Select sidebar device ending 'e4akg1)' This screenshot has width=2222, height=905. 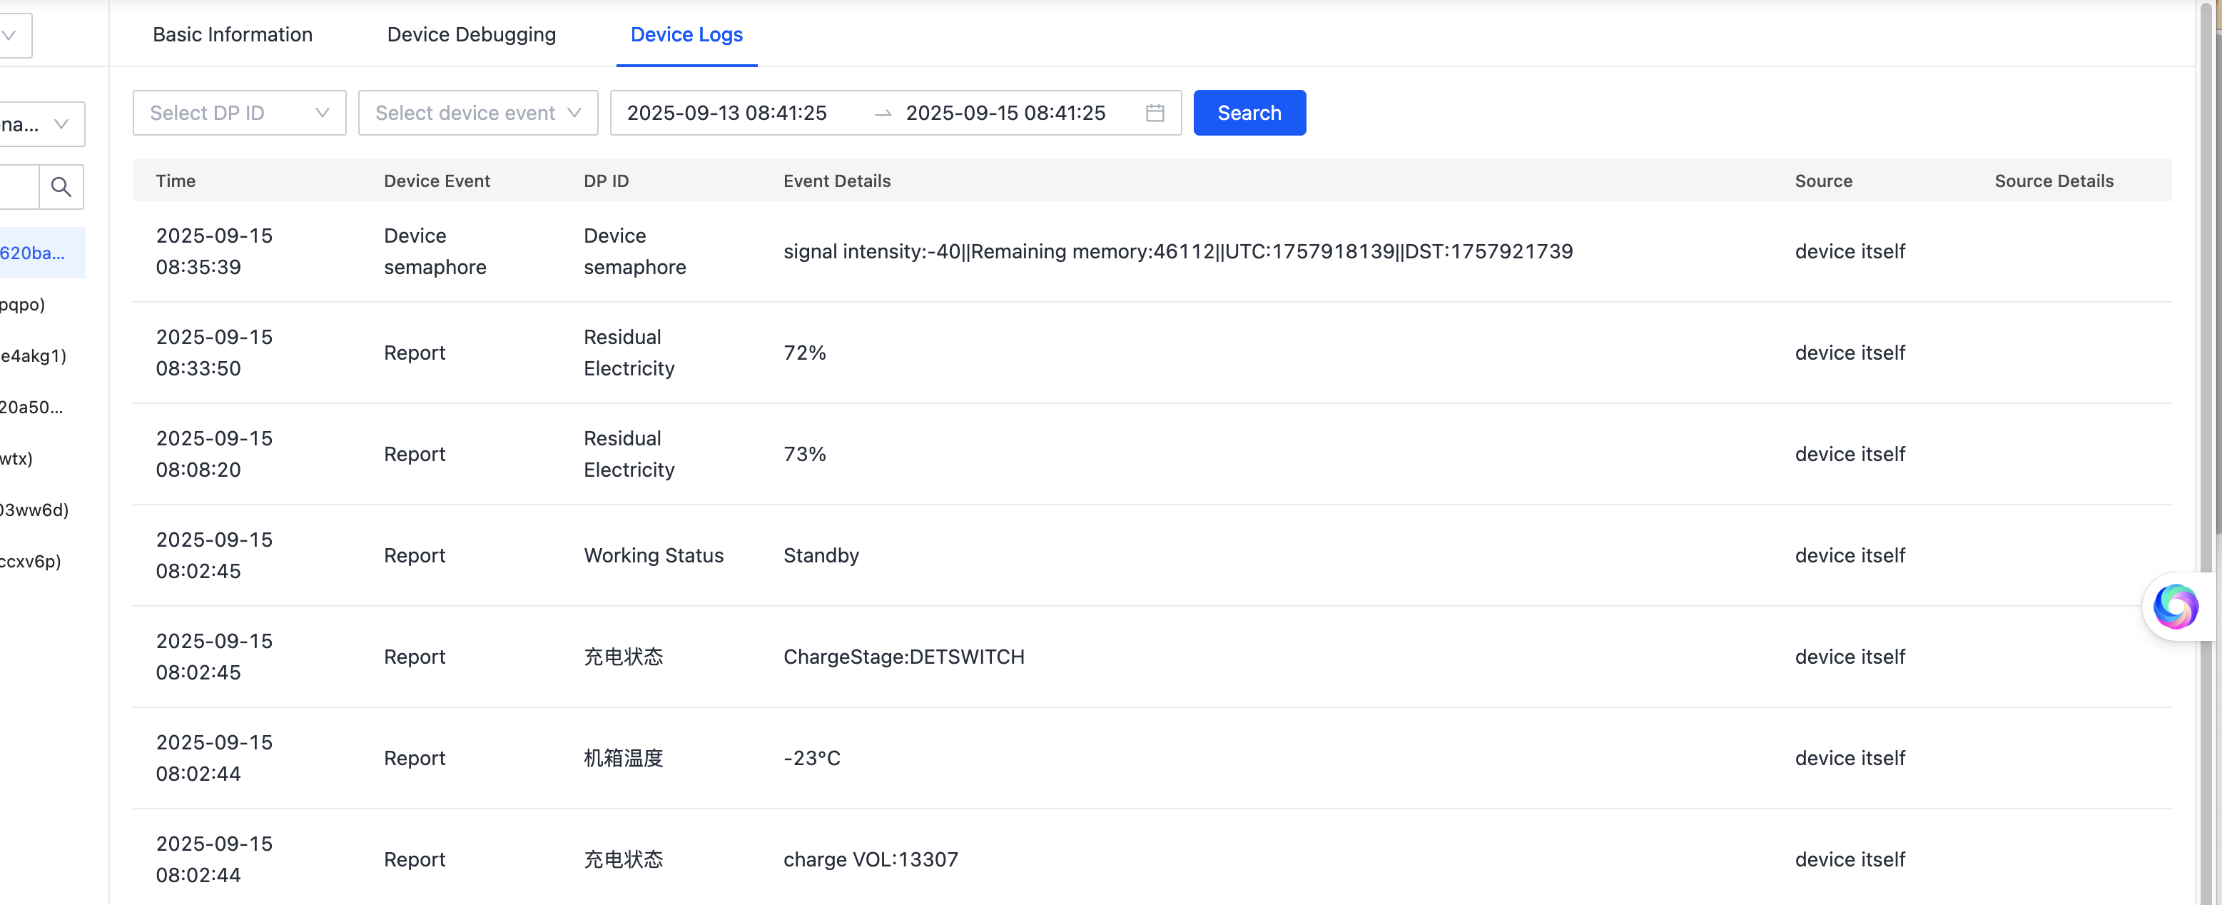[x=33, y=355]
